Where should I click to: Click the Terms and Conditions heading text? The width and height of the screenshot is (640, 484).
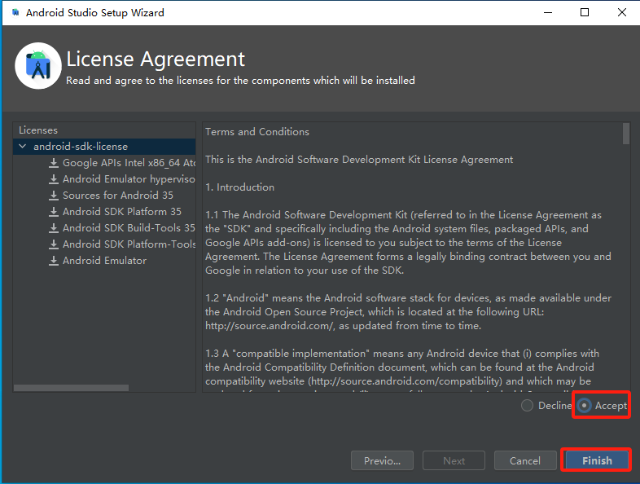click(x=257, y=132)
